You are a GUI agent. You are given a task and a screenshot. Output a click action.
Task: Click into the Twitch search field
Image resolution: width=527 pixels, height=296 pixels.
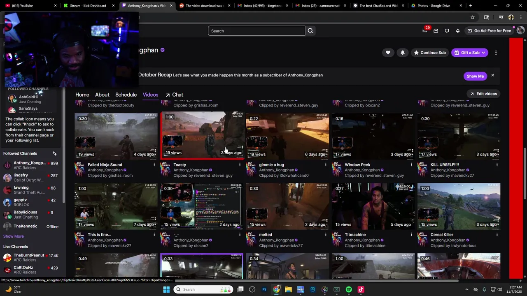point(257,31)
